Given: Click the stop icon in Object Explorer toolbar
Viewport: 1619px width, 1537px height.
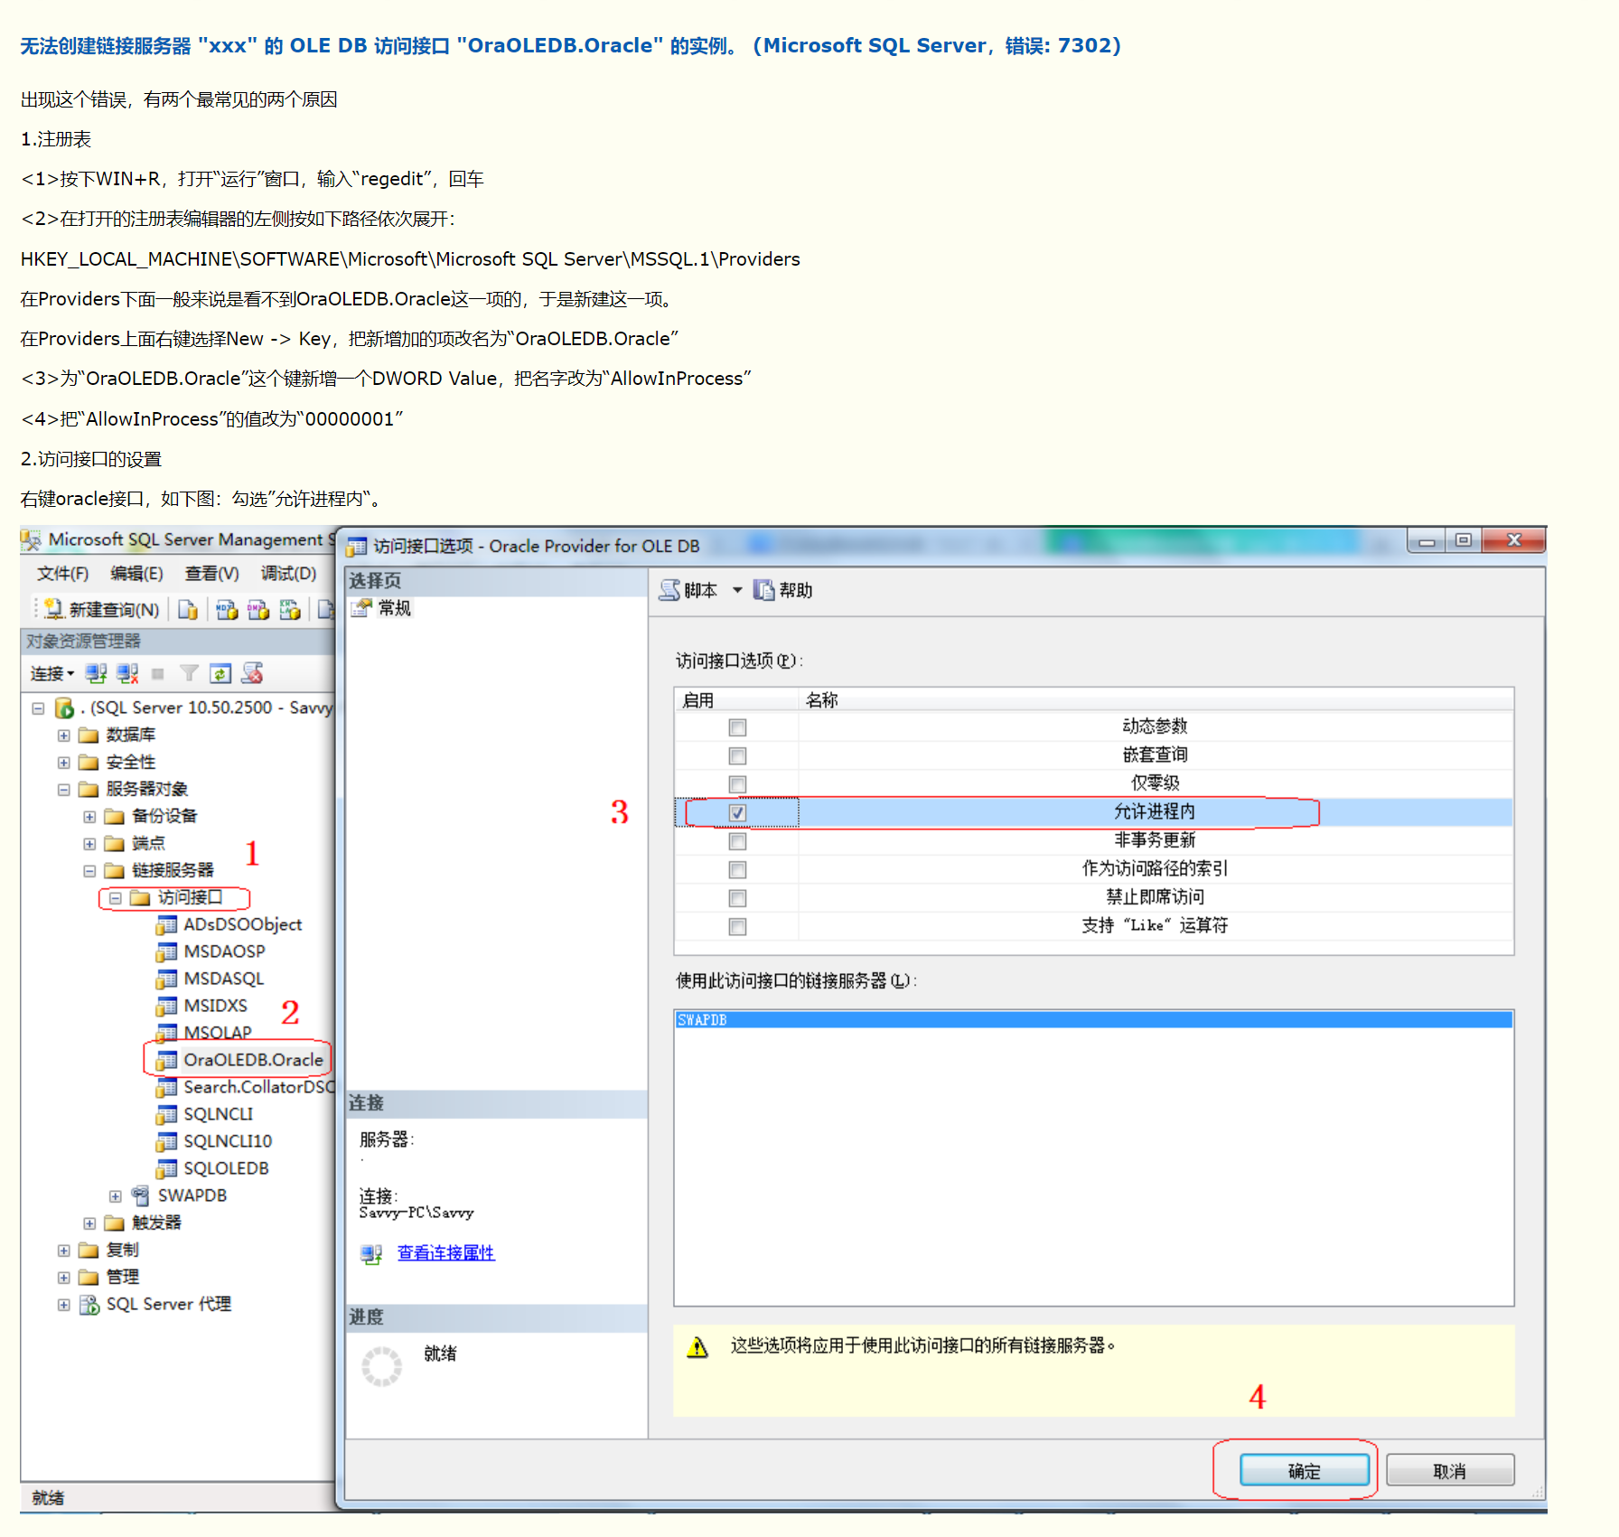Looking at the screenshot, I should coord(157,673).
